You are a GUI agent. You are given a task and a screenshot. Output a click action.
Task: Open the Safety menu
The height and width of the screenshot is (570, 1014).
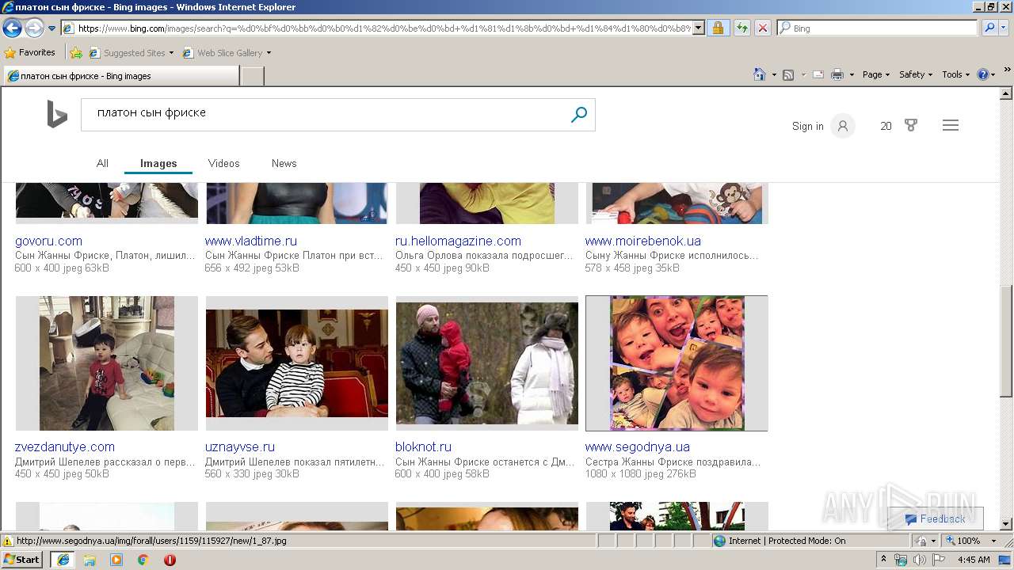click(916, 74)
